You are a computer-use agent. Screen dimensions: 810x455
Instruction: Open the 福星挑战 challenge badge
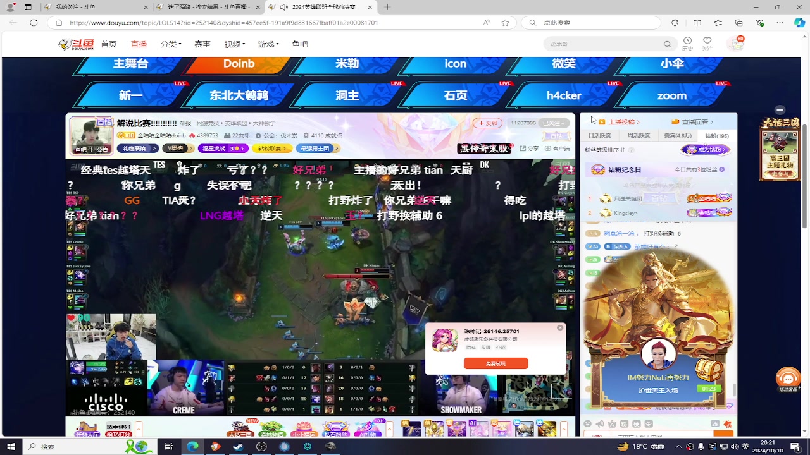click(223, 149)
